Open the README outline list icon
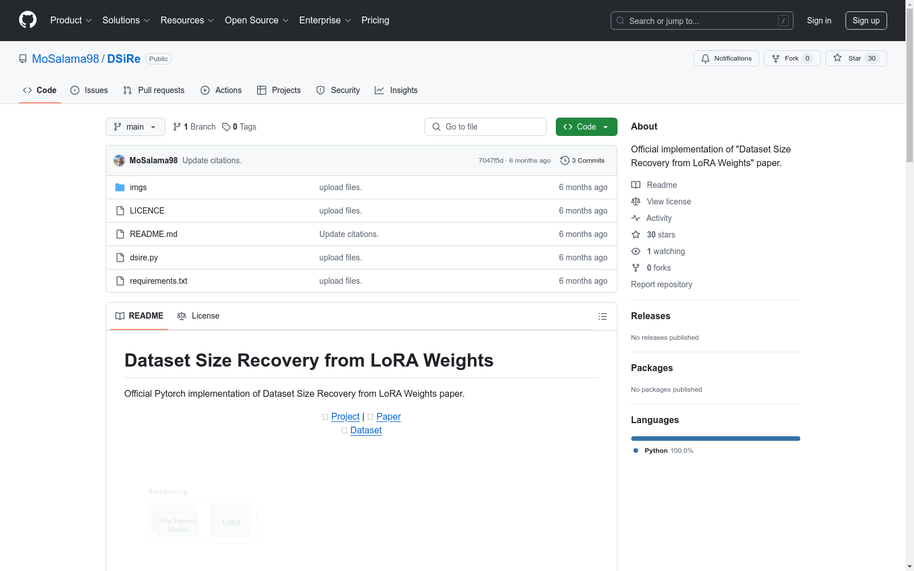Viewport: 914px width, 571px height. [603, 316]
